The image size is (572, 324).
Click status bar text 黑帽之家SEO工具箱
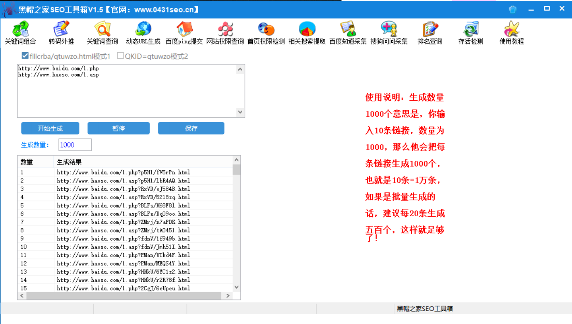(x=425, y=309)
